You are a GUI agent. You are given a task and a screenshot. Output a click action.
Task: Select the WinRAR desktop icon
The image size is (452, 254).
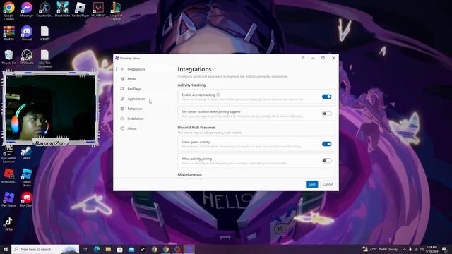click(8, 33)
